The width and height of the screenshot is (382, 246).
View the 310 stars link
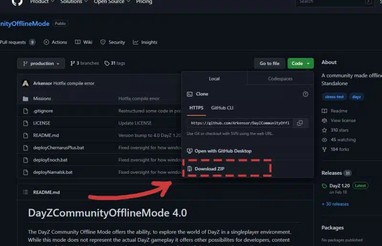(x=340, y=130)
